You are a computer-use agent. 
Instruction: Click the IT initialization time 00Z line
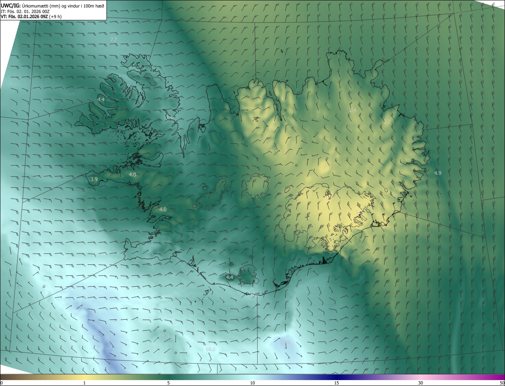25,11
